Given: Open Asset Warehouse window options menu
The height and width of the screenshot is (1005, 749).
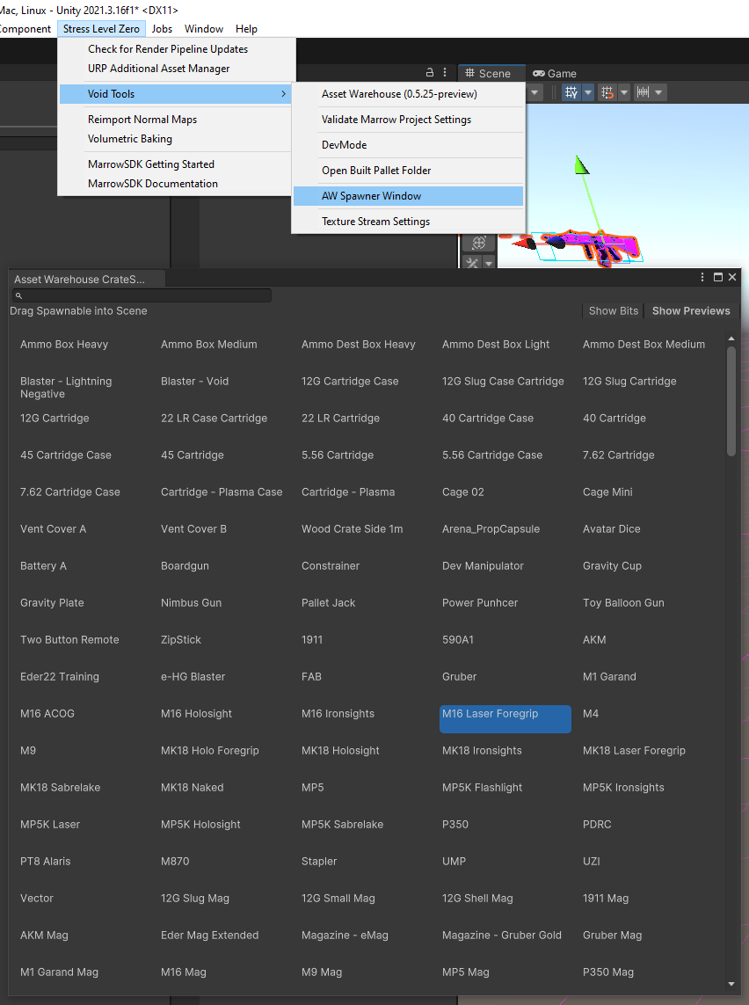Looking at the screenshot, I should tap(702, 278).
